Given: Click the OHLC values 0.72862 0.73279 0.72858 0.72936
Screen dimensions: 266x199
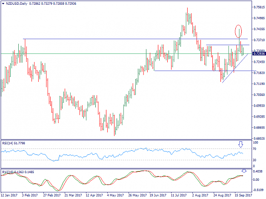Looking at the screenshot, I should [53, 3].
